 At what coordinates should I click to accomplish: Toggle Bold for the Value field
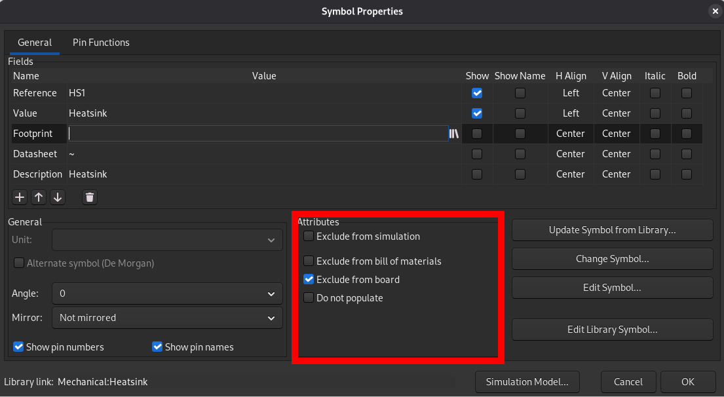[x=687, y=113]
